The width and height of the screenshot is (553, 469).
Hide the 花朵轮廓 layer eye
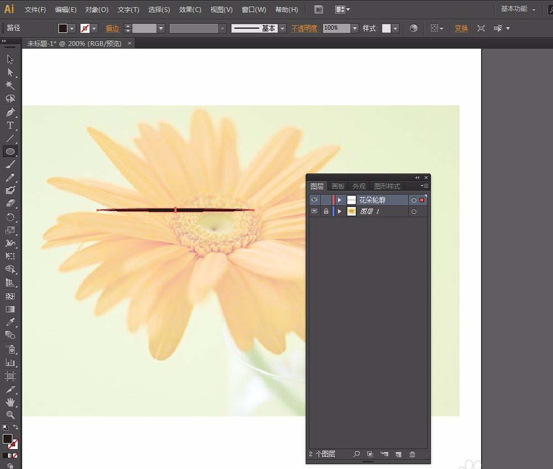(314, 200)
